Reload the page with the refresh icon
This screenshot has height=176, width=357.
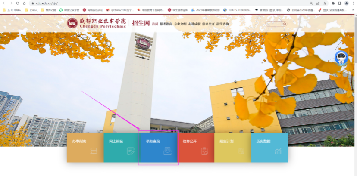18,3
